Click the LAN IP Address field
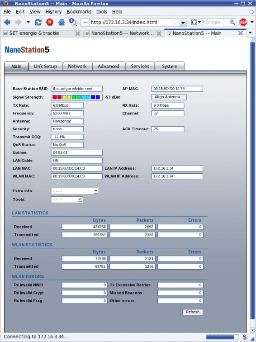The image size is (256, 342). (177, 168)
